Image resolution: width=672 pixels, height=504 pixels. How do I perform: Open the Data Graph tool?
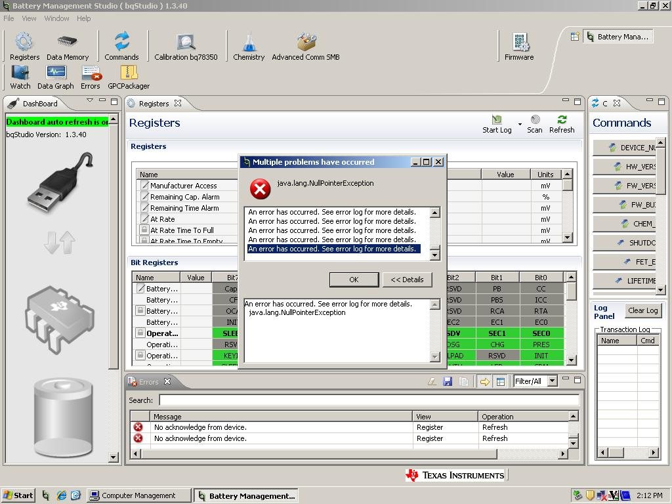(x=56, y=77)
